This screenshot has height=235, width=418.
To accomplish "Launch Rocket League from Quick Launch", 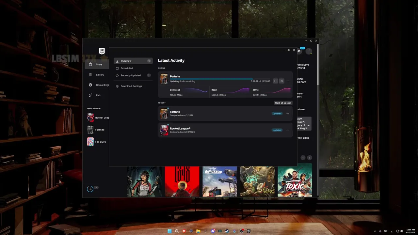I will click(98, 117).
